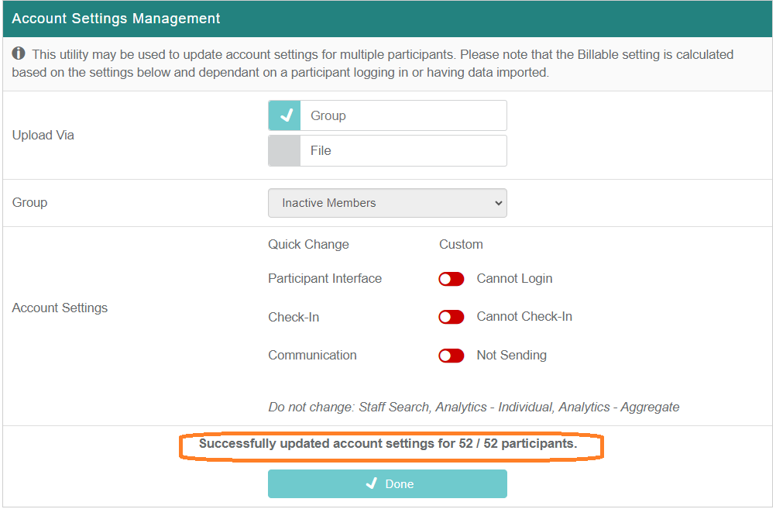Click the 'Do not change' italic note
Viewport: 776px width, 509px height.
click(x=473, y=407)
